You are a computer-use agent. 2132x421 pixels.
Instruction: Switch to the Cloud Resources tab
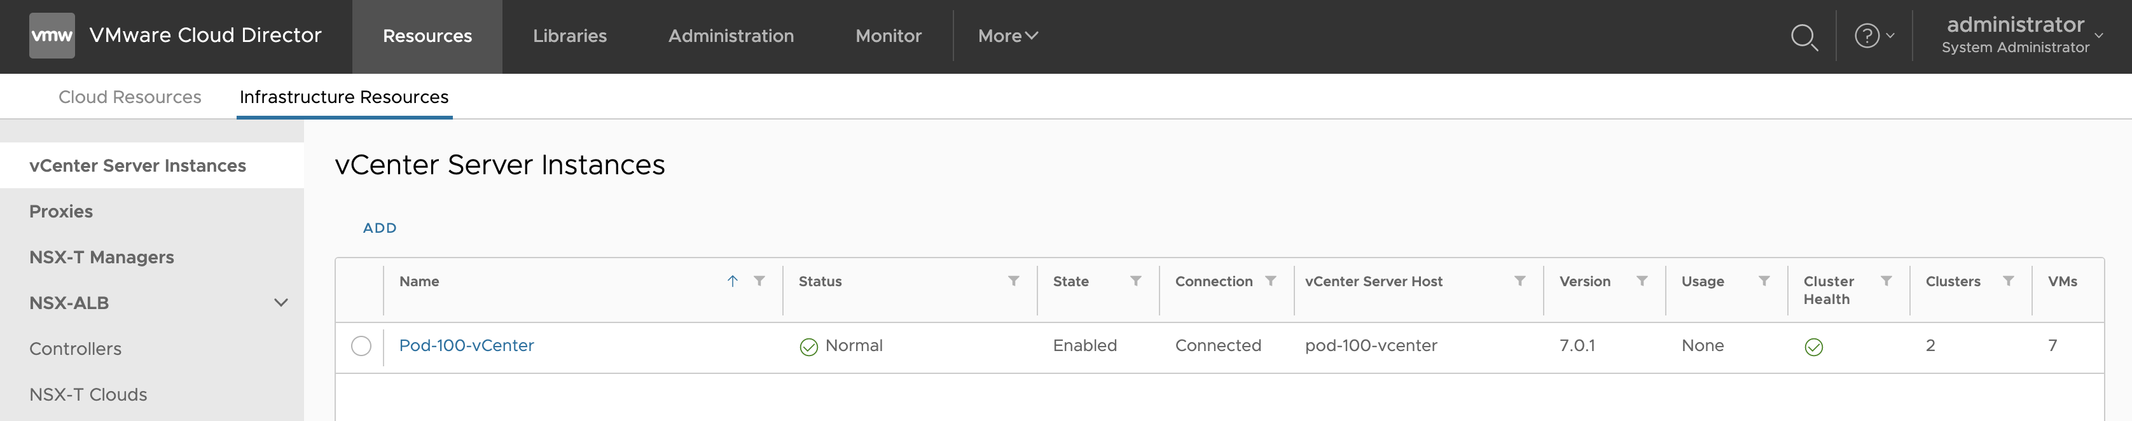(x=130, y=97)
